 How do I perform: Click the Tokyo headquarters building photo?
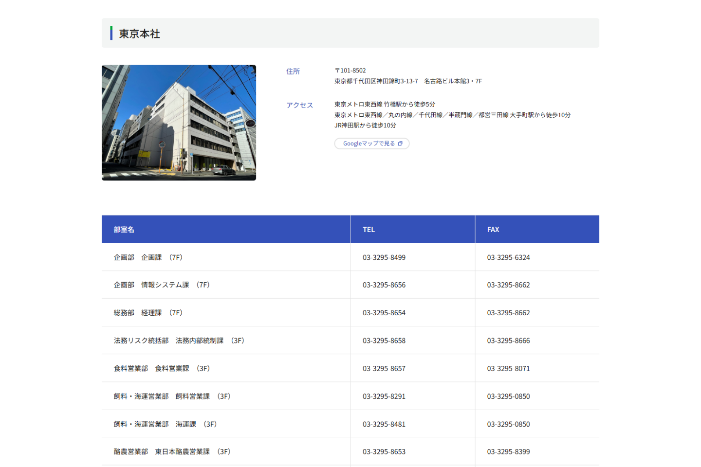click(179, 123)
